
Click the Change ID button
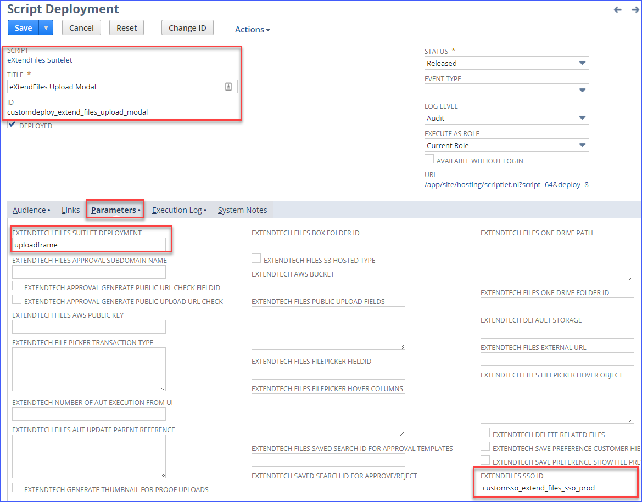[187, 27]
